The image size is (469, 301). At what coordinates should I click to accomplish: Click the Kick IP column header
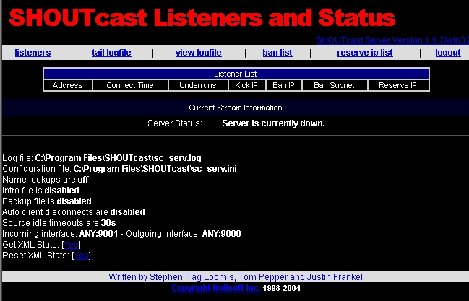(246, 85)
